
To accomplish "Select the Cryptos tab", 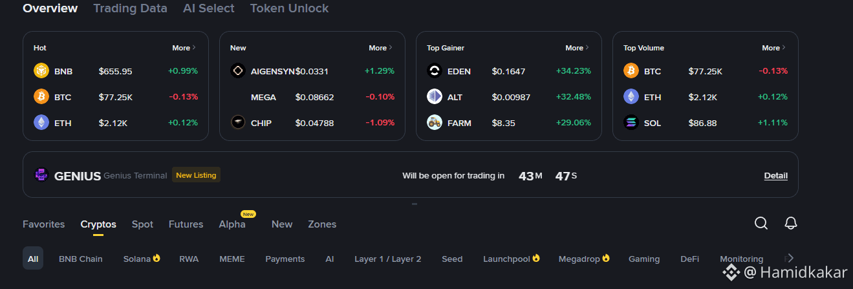I will pos(98,224).
